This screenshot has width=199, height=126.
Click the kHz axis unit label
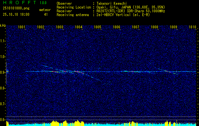coord(3,26)
